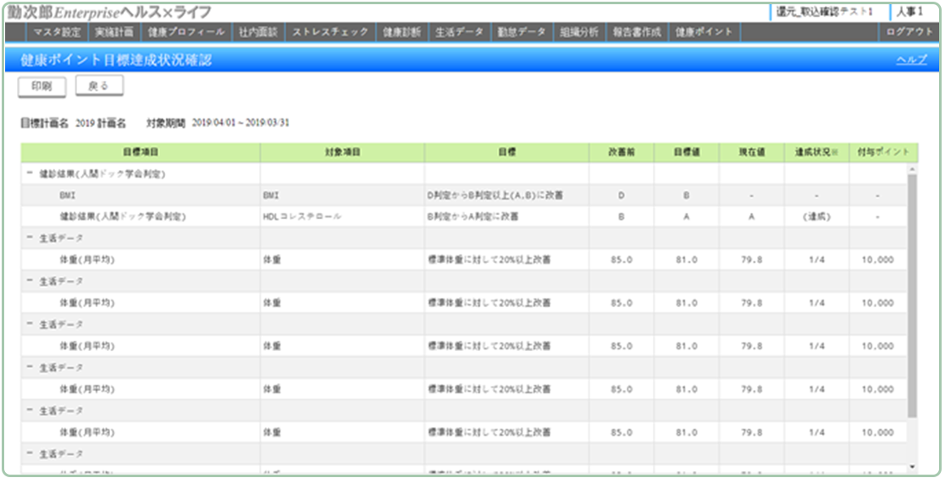
Task: Select the 社内面談 menu item
Action: click(x=258, y=32)
